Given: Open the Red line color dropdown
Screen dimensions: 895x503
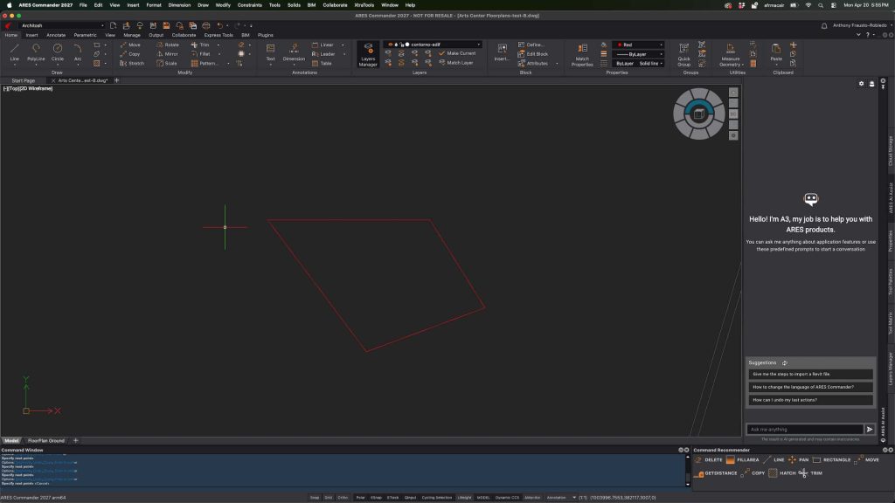Looking at the screenshot, I should click(638, 45).
